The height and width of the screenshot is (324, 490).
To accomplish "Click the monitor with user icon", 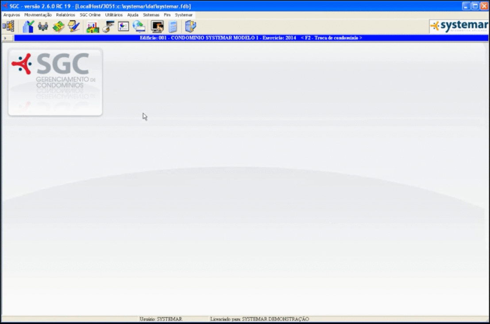I will coord(157,27).
